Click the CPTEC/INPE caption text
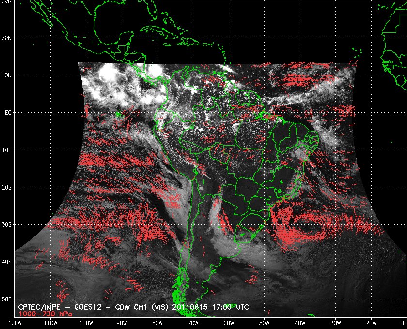Viewport: 407px width, 329px height. (39, 307)
